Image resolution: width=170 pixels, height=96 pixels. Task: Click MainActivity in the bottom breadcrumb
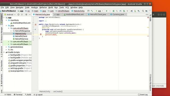(45, 91)
